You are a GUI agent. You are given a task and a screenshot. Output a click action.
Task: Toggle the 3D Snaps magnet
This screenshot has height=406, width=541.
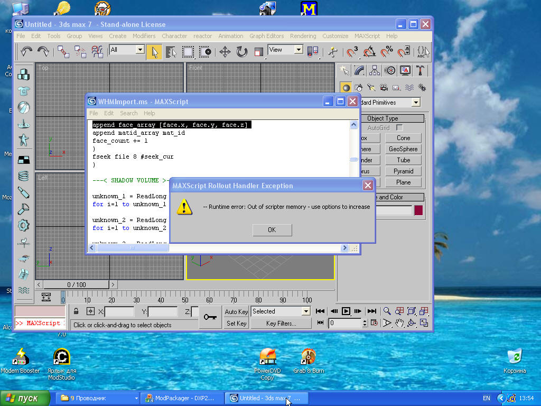tap(352, 52)
